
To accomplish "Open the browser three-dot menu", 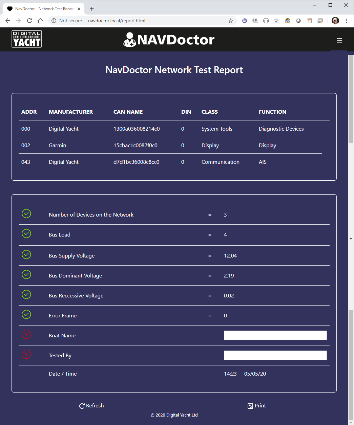I will coord(346,21).
